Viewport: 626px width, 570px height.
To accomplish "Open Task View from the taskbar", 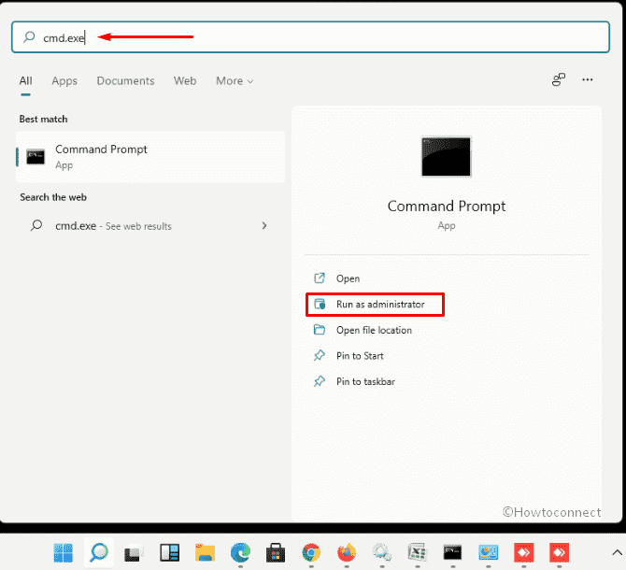I will click(x=134, y=553).
